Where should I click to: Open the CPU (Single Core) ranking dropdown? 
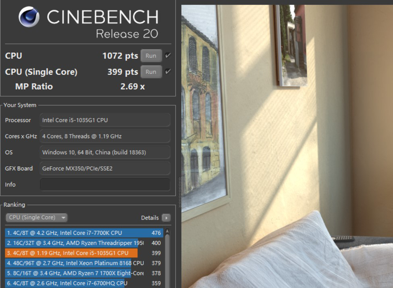click(x=37, y=217)
